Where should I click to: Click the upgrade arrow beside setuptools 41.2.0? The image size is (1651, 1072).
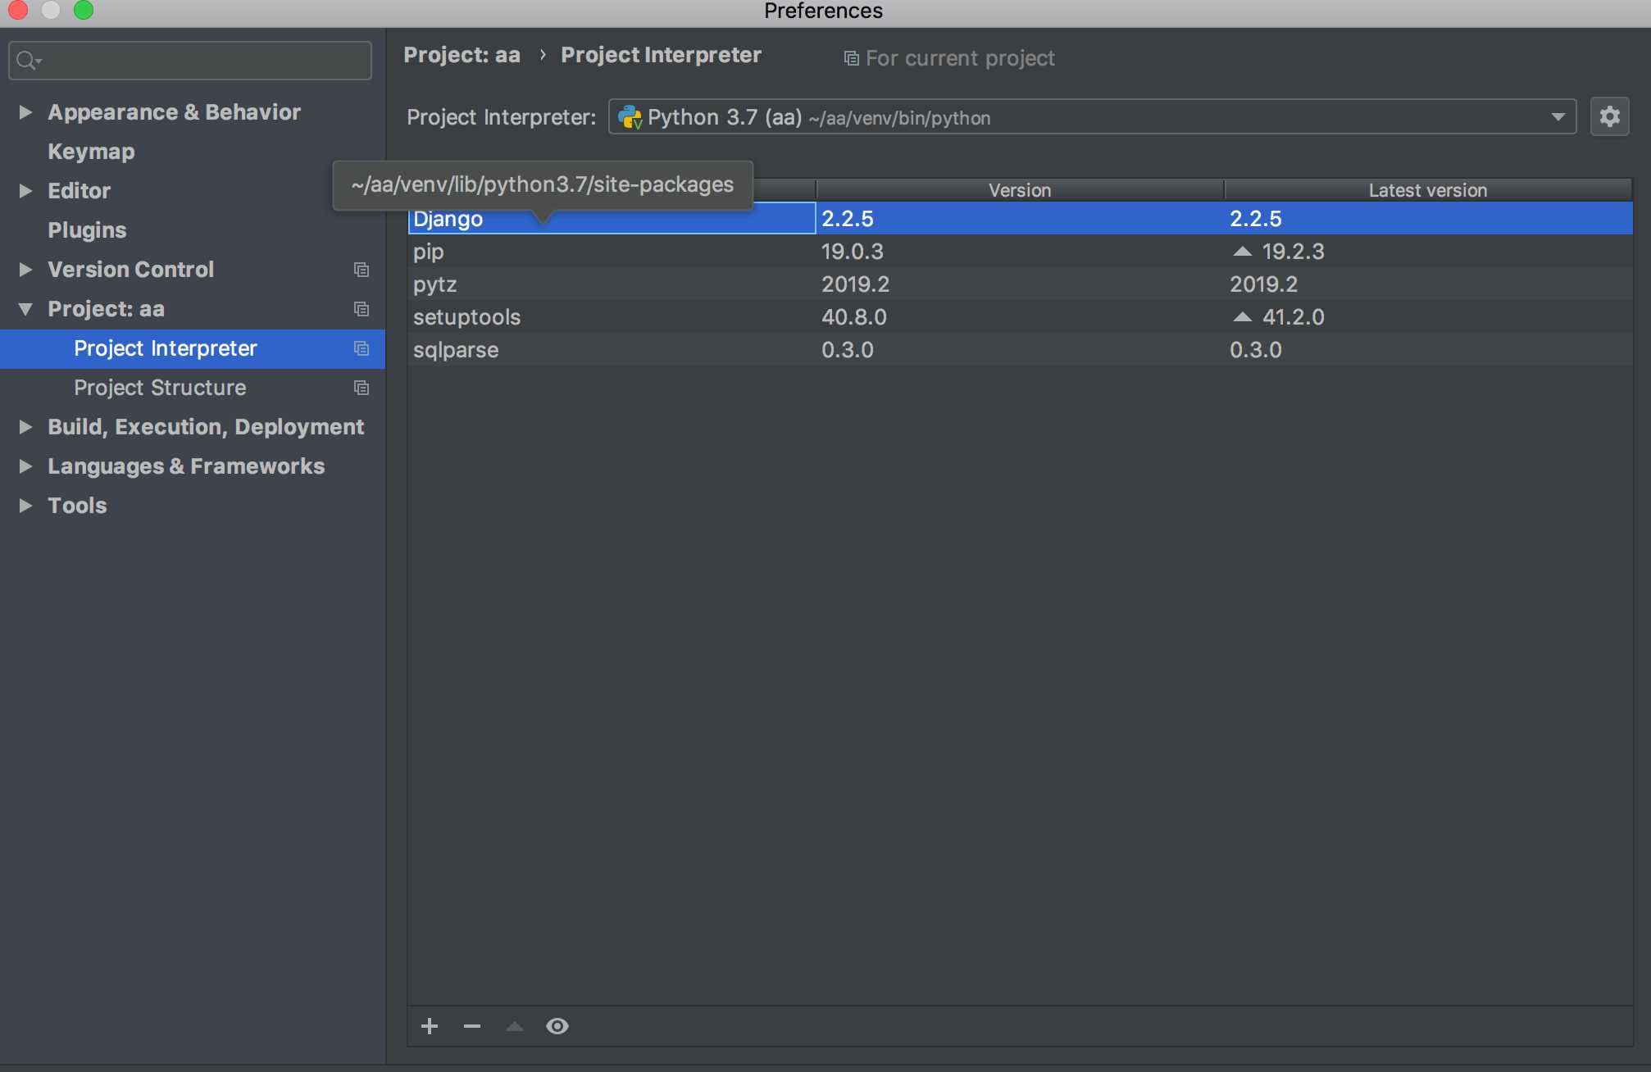pos(1243,317)
